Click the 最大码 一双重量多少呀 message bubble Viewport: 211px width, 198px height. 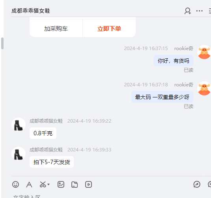point(162,97)
